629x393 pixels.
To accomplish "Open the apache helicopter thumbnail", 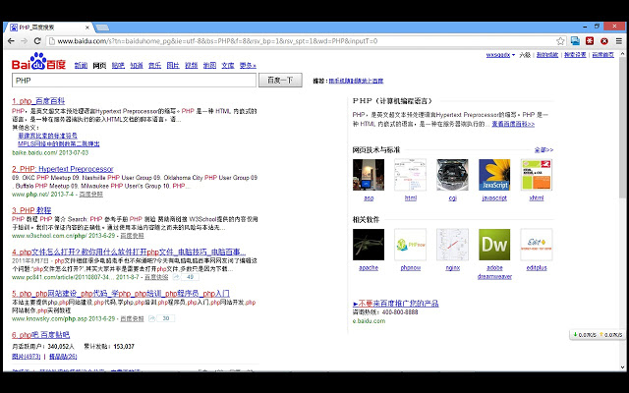I will point(369,245).
